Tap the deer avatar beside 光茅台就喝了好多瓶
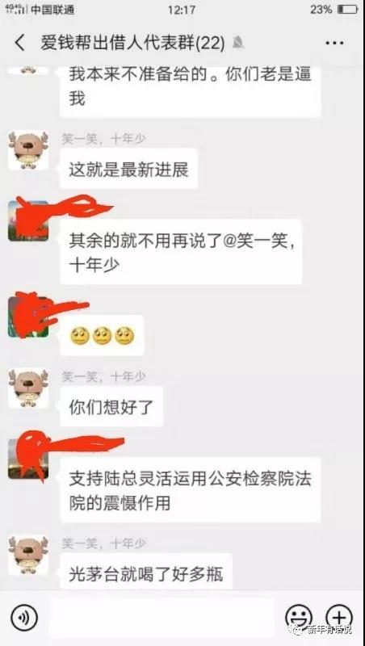This screenshot has height=646, width=365. pos(28,556)
